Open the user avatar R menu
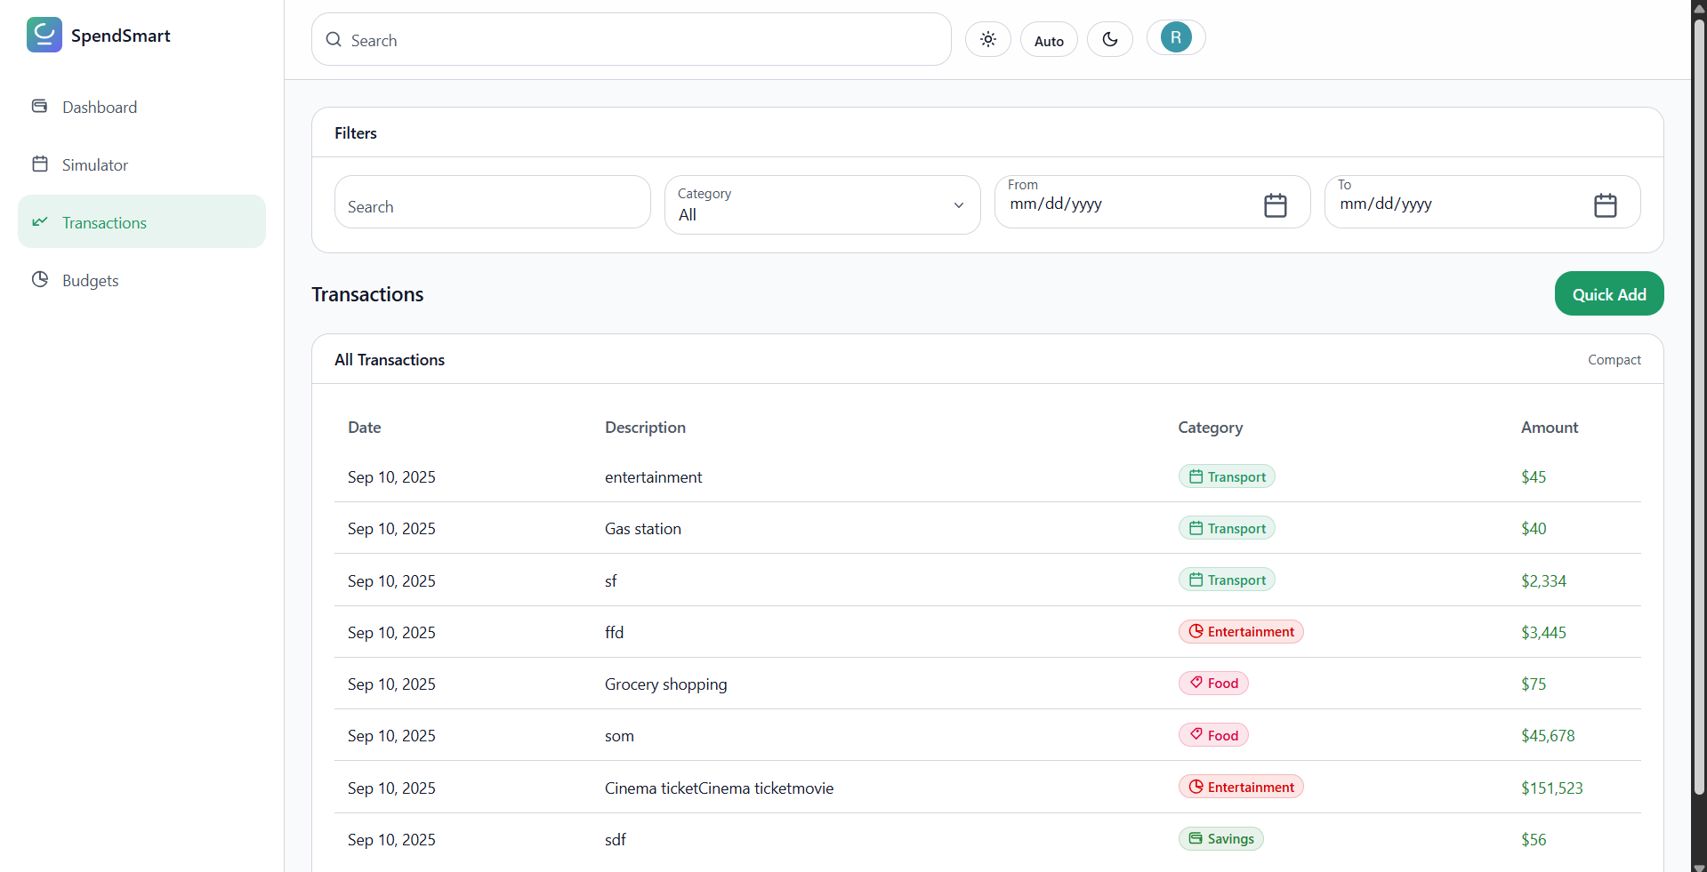The height and width of the screenshot is (872, 1707). pyautogui.click(x=1176, y=37)
